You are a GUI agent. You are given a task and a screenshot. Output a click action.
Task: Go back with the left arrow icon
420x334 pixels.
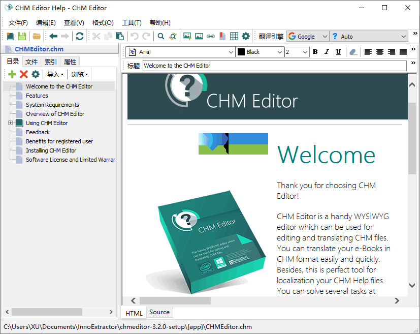[53, 36]
